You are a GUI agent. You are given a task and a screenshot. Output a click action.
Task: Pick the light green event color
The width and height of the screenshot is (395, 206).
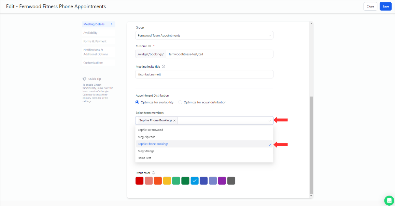176,181
